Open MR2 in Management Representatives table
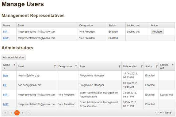 pos(6,38)
